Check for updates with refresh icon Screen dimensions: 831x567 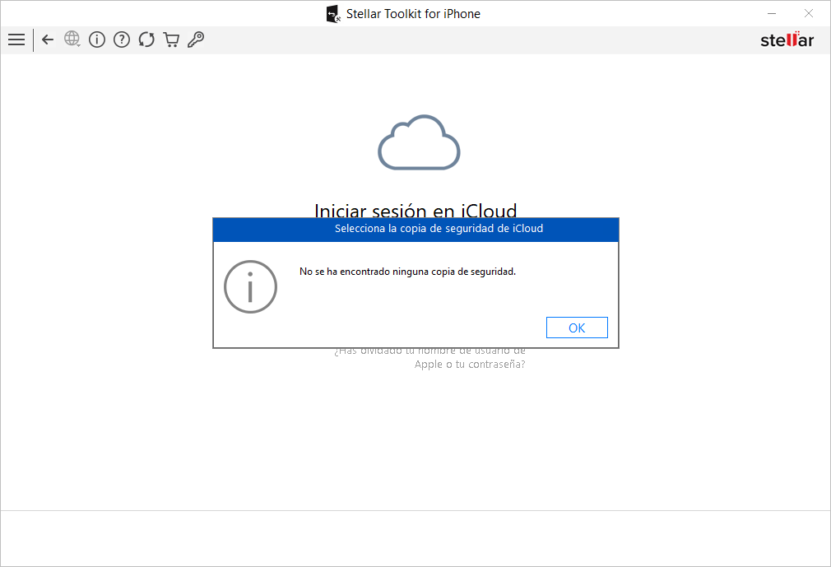click(146, 40)
